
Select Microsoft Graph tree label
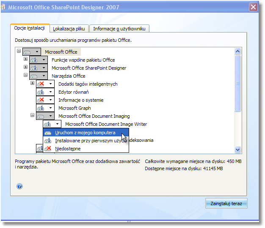[75, 108]
